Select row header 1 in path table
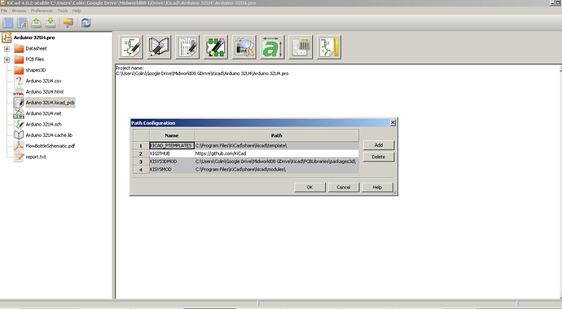The height and width of the screenshot is (309, 562). pos(141,146)
